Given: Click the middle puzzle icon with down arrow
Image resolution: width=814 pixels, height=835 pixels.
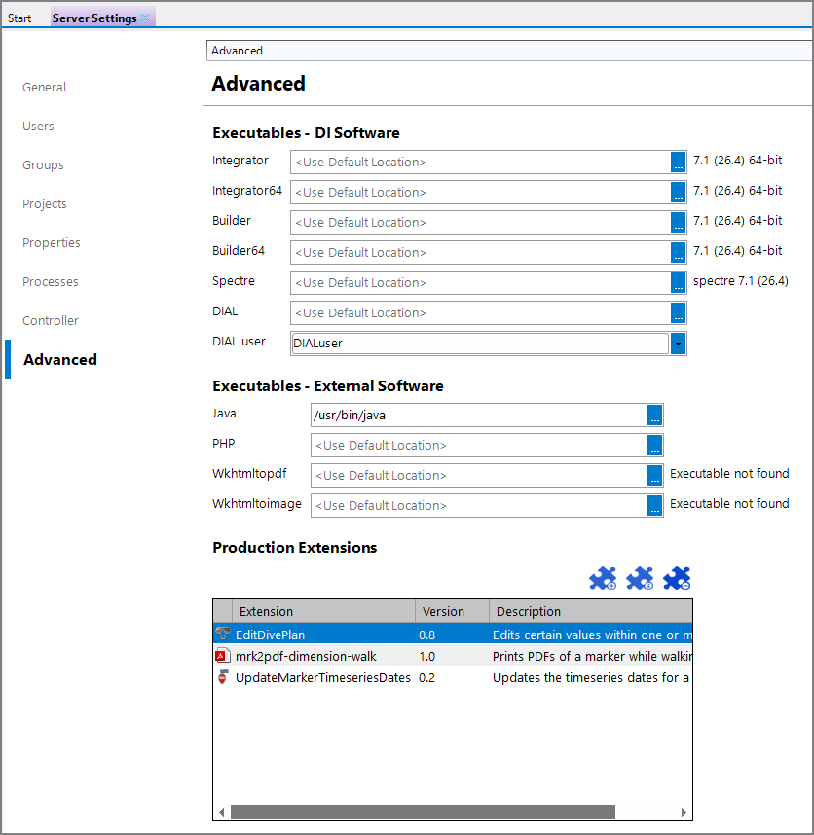Looking at the screenshot, I should 640,579.
